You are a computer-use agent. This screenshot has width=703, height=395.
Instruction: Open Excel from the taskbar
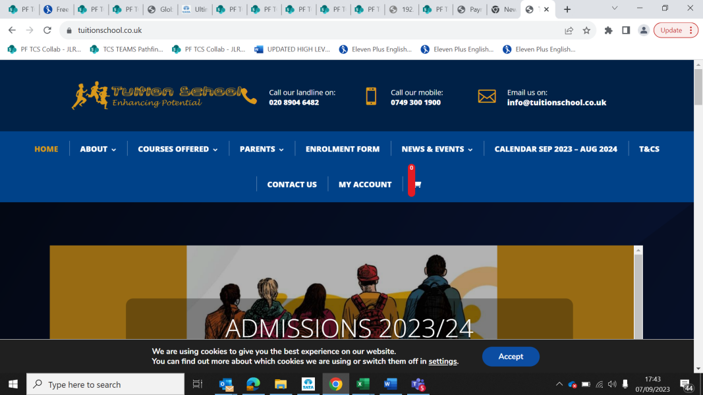(362, 384)
